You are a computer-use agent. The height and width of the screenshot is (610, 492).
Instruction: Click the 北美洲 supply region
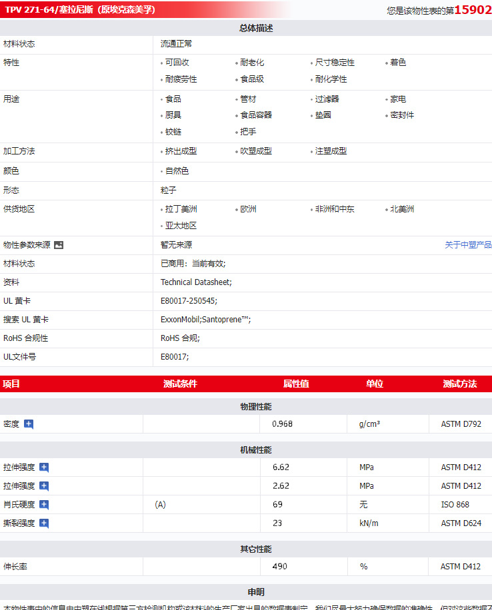402,209
